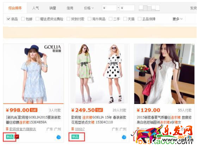Sort results by 销量
The height and width of the screenshot is (147, 197).
tap(53, 8)
